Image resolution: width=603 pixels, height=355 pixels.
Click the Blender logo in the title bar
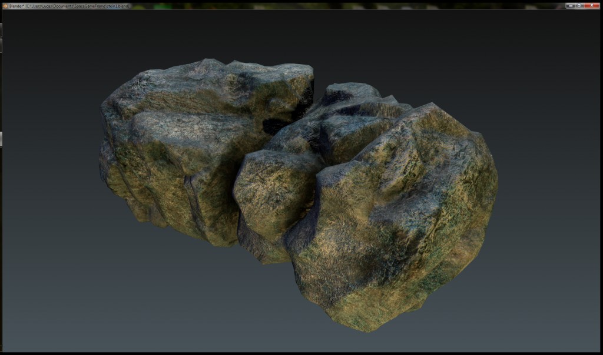point(4,6)
